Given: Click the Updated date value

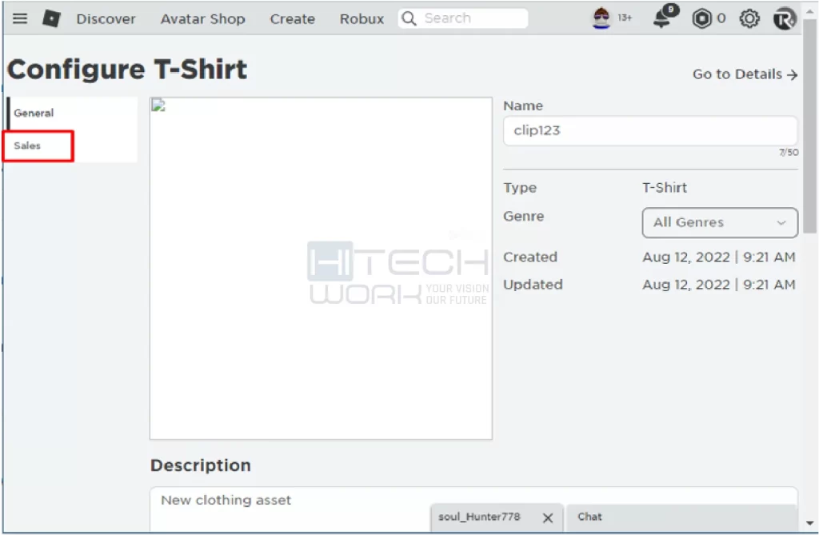Looking at the screenshot, I should [x=719, y=285].
